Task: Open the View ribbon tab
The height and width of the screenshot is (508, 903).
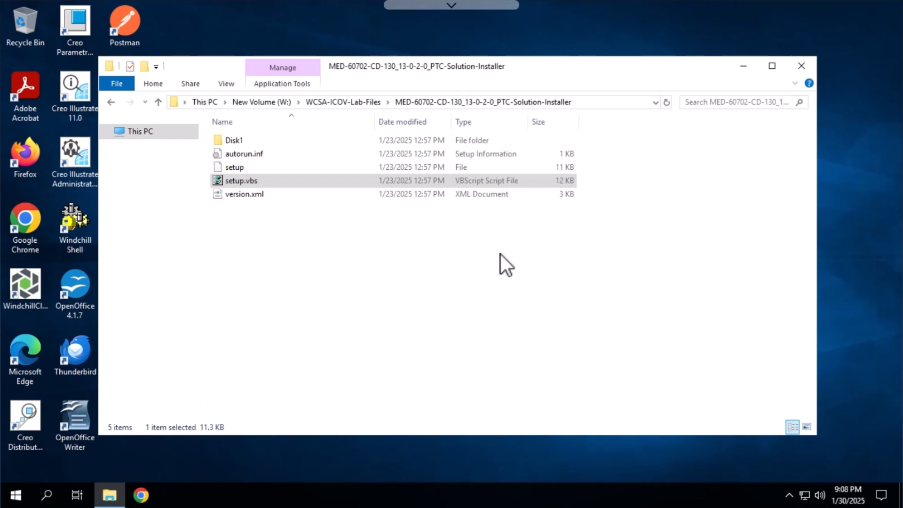Action: pos(226,84)
